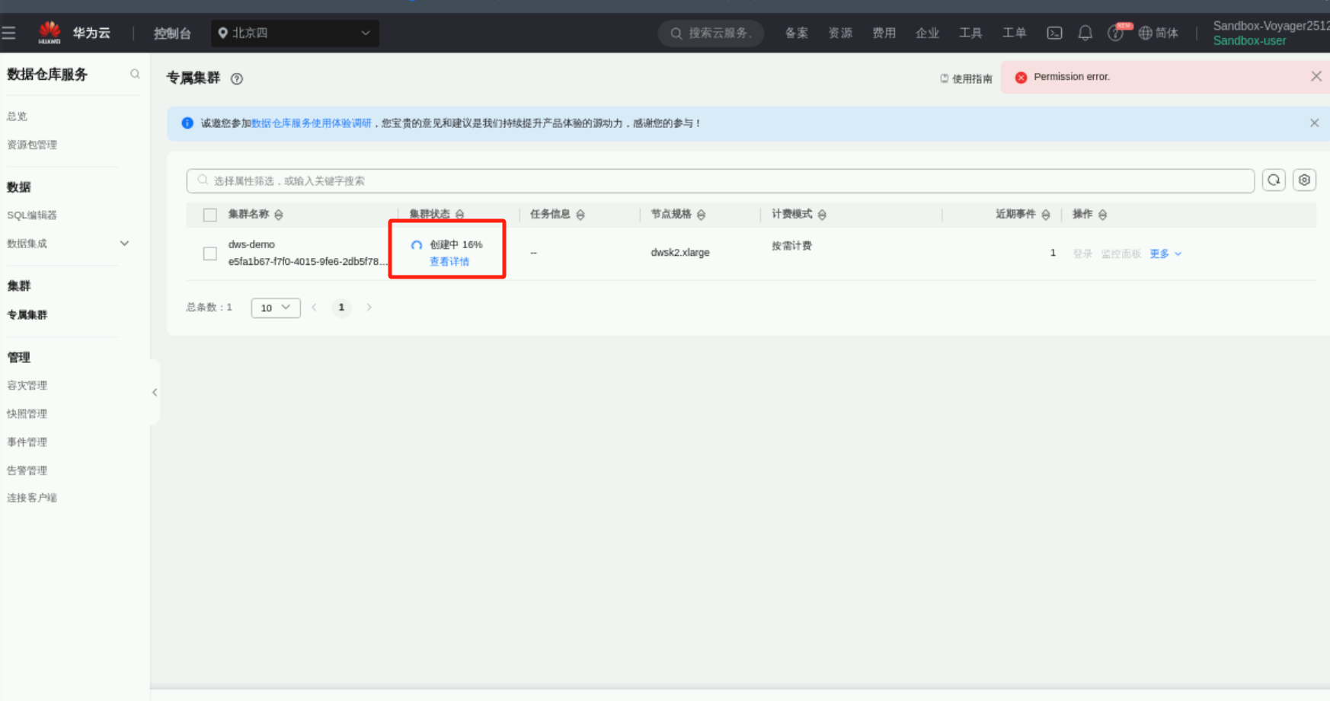Sort by 任务信息 column
The image size is (1330, 701).
pos(580,215)
